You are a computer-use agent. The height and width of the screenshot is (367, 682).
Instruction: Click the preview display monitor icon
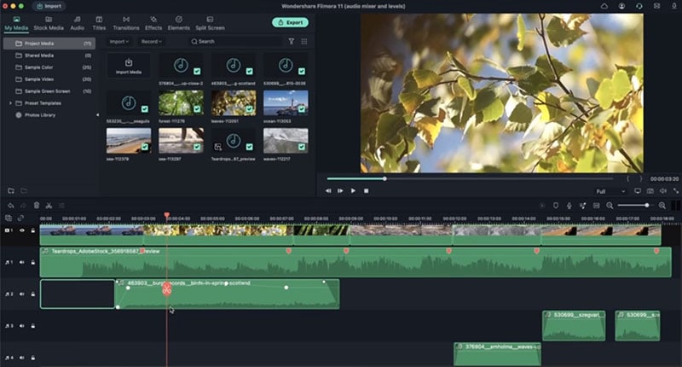pos(637,191)
